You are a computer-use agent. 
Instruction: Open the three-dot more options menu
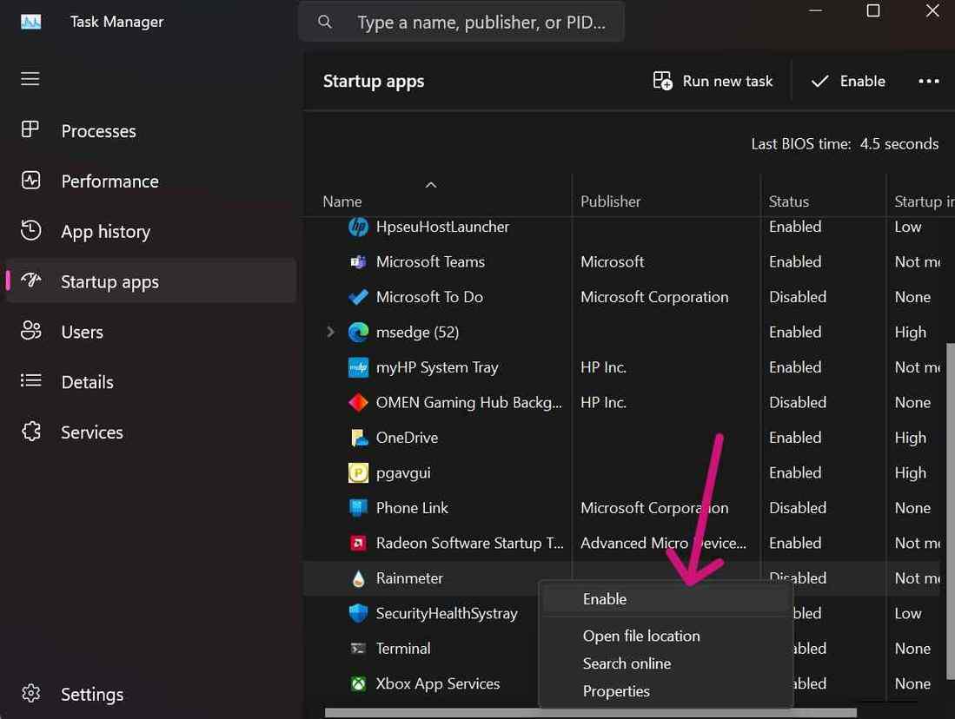(928, 81)
